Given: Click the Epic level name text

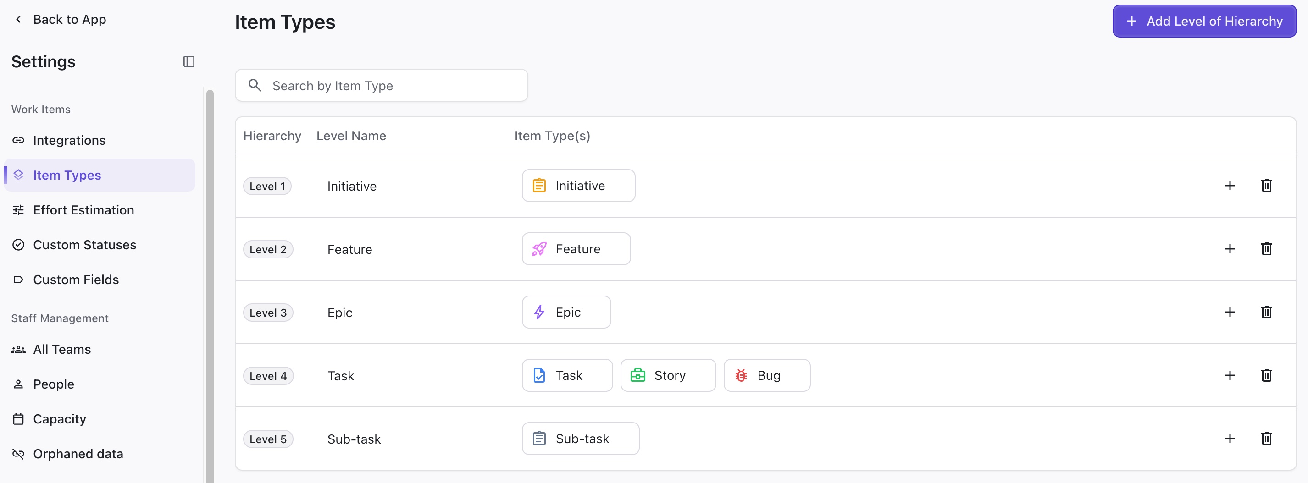Looking at the screenshot, I should [340, 313].
